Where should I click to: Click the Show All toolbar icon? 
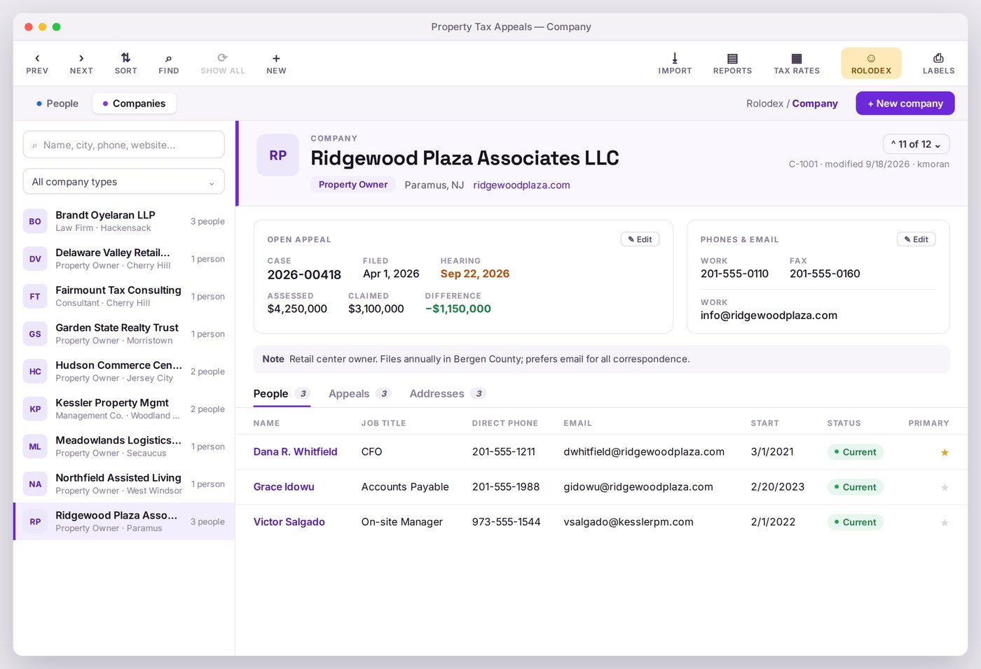click(223, 63)
